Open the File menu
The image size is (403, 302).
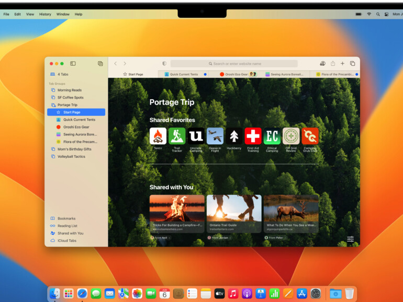coord(6,14)
